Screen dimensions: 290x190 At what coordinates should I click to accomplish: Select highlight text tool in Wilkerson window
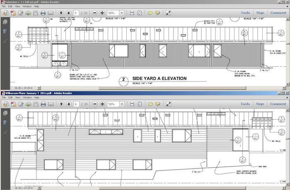158,104
